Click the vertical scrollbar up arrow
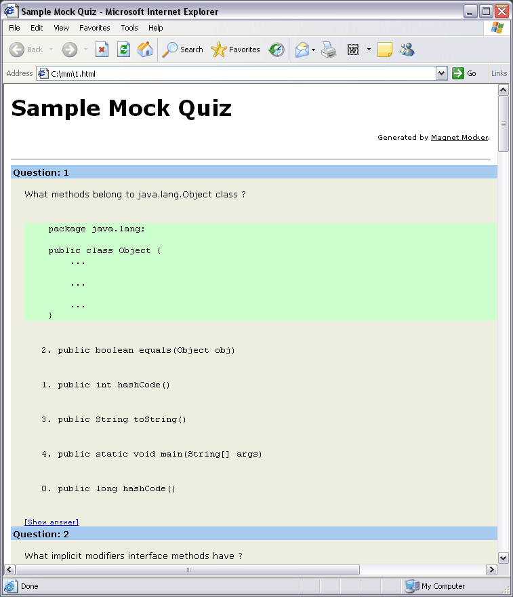513x597 pixels. pos(503,90)
